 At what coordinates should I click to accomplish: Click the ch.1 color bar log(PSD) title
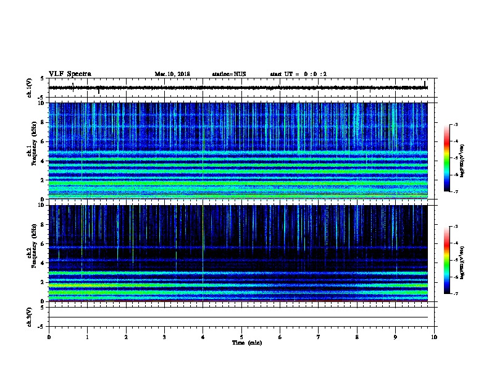coord(462,161)
